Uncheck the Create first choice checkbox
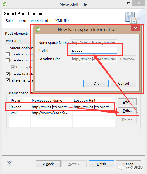Image resolution: width=147 pixels, height=174 pixels. [x=8, y=74]
